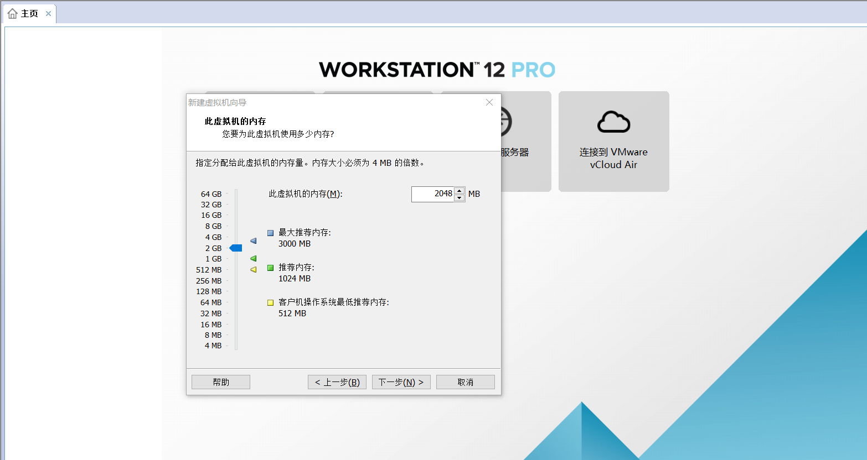867x460 pixels.
Task: Click the 64 MB slider label
Action: [211, 302]
